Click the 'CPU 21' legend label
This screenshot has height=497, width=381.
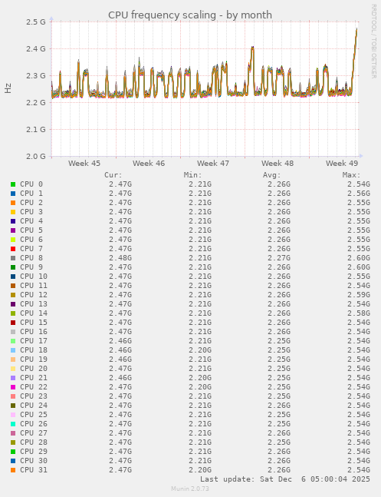(x=34, y=378)
